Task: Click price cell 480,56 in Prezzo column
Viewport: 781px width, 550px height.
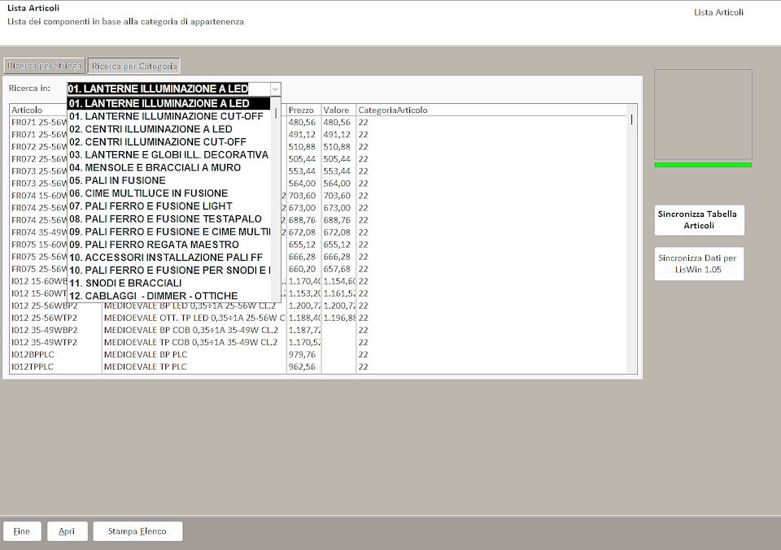Action: [302, 123]
